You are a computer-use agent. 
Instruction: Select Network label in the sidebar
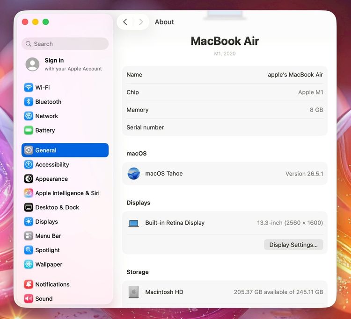coord(46,116)
